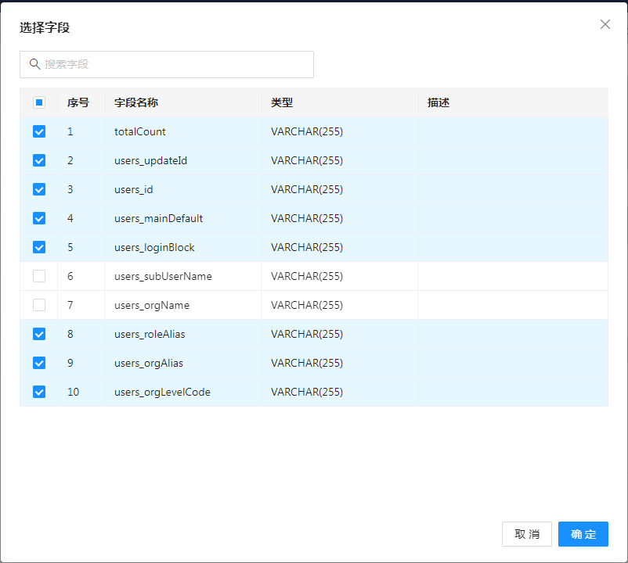Disable the users_loginBlock checkbox
Image resolution: width=628 pixels, height=563 pixels.
click(39, 247)
